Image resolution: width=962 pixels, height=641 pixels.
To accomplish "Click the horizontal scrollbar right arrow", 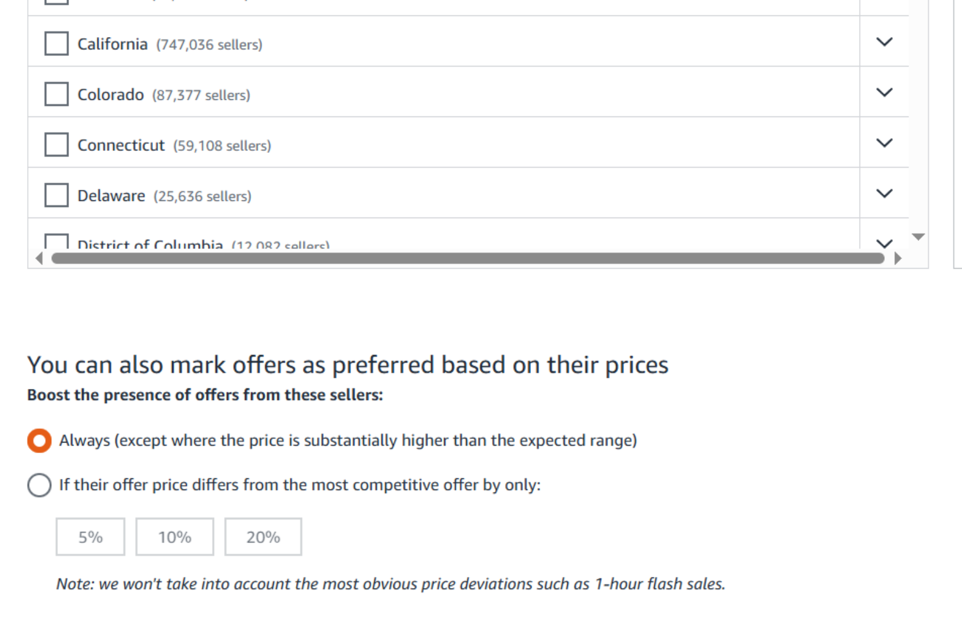I will pyautogui.click(x=898, y=259).
